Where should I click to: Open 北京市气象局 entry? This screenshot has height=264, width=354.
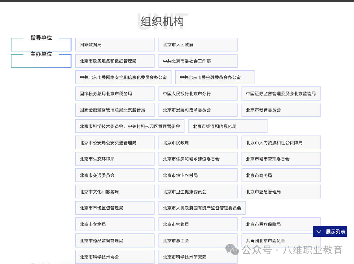(198, 224)
